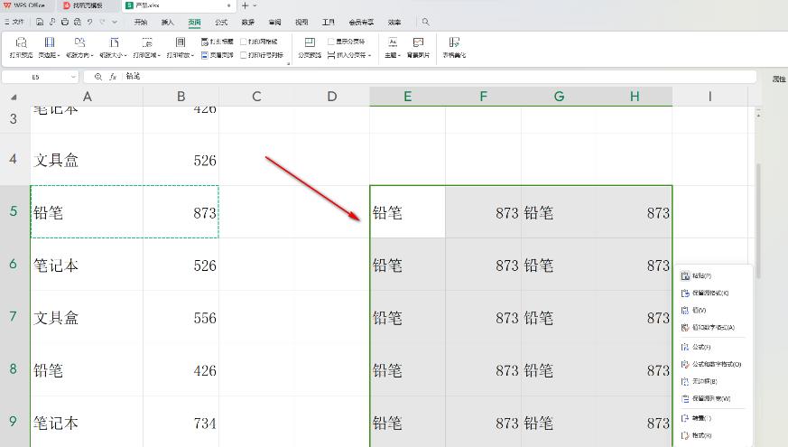This screenshot has height=447, width=788.
Task: Expand the Name Box dropdown arrow
Action: tap(73, 77)
